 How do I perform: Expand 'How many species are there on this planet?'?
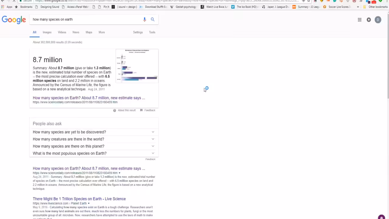pyautogui.click(x=94, y=146)
